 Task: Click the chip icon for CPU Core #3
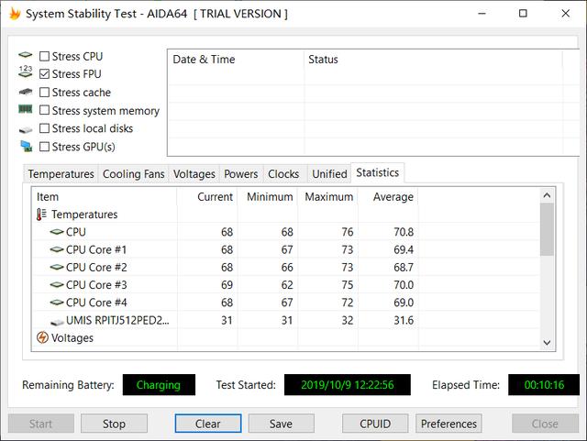click(x=57, y=285)
